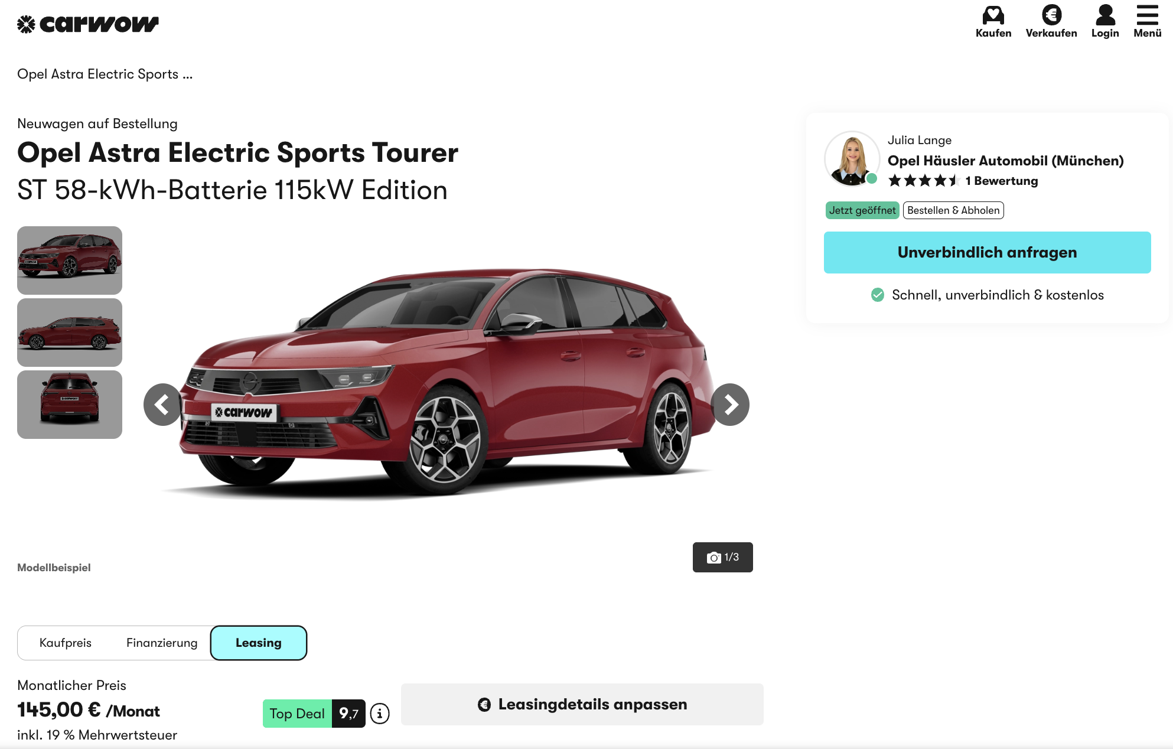The height and width of the screenshot is (749, 1173).
Task: Select the rear-view car thumbnail
Action: [70, 405]
